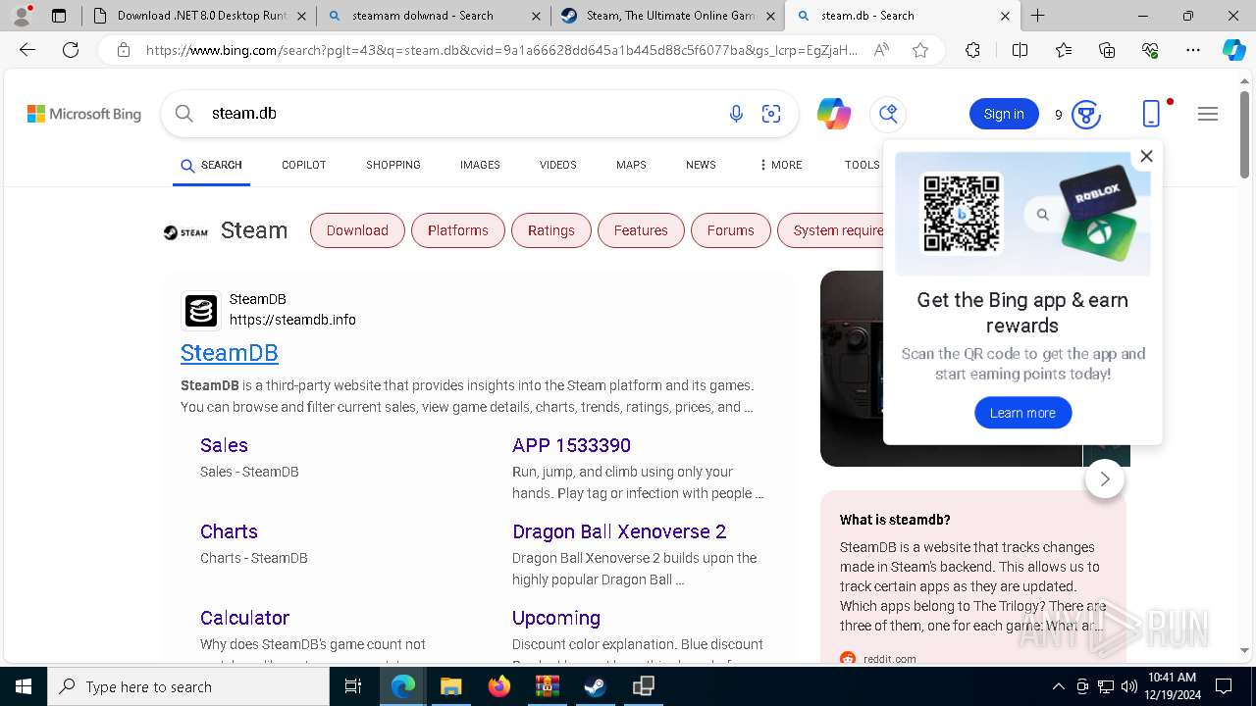Search by voice microphone icon
This screenshot has height=706, width=1256.
point(736,114)
